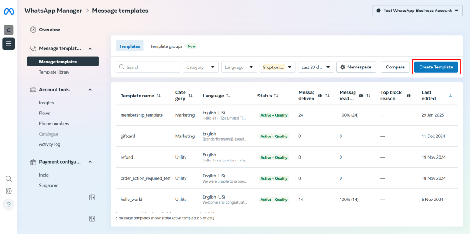Open the refund template row
The width and height of the screenshot is (470, 234).
coord(287,157)
